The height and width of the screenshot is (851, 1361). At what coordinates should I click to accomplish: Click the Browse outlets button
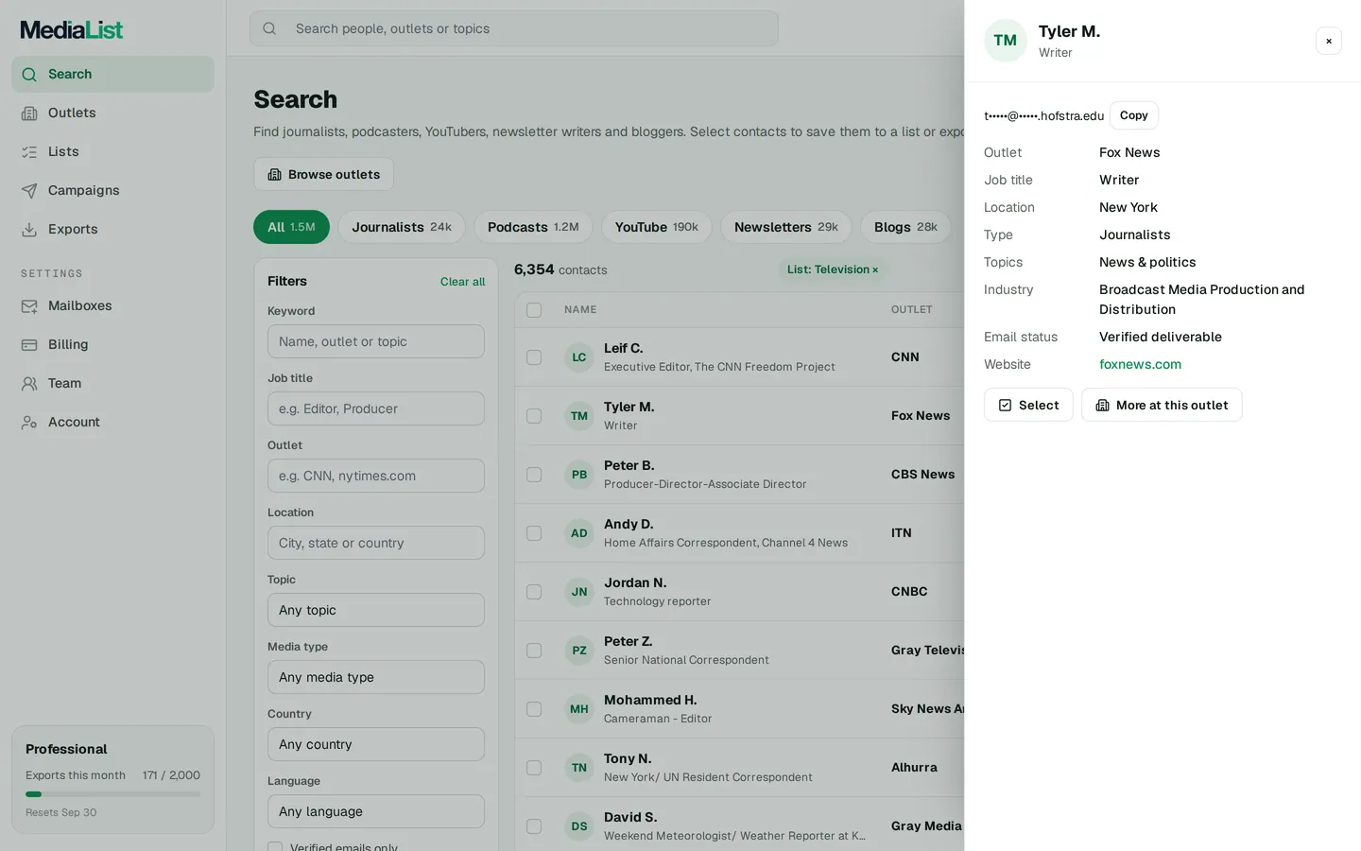point(323,174)
